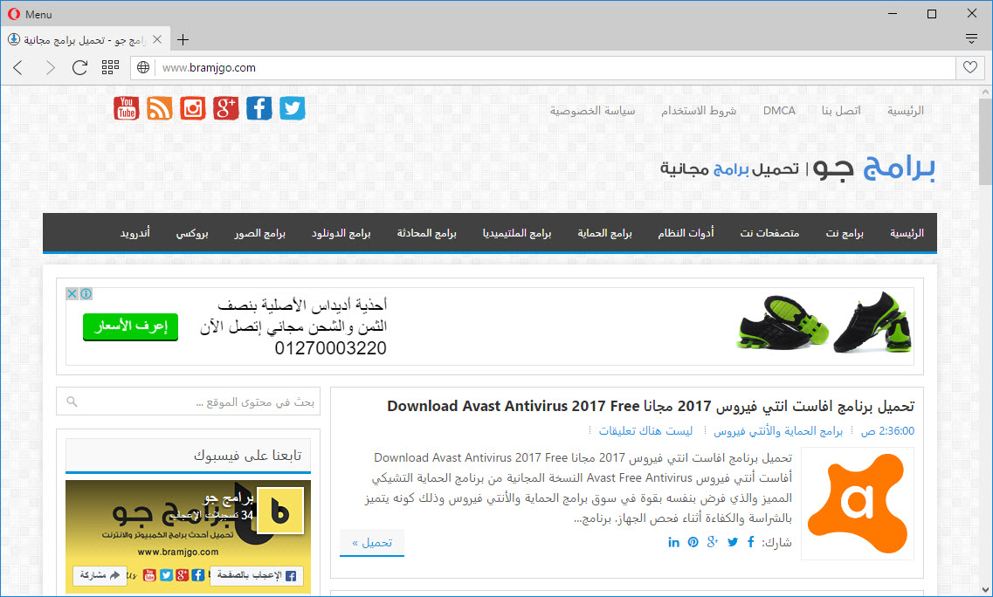Open اتصل بنا contact link

pyautogui.click(x=841, y=111)
